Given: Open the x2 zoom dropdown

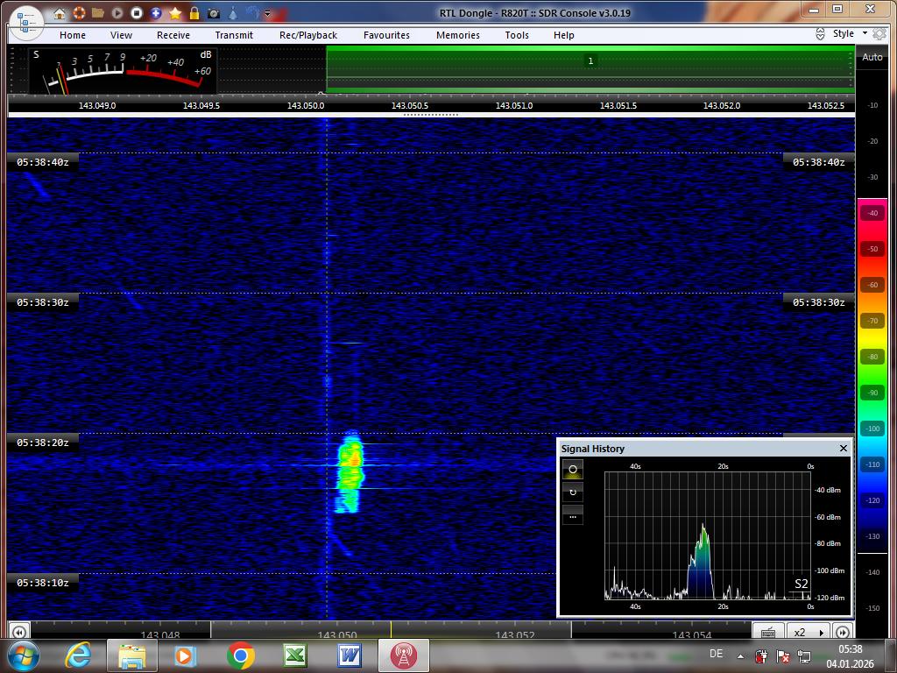Looking at the screenshot, I should click(809, 632).
